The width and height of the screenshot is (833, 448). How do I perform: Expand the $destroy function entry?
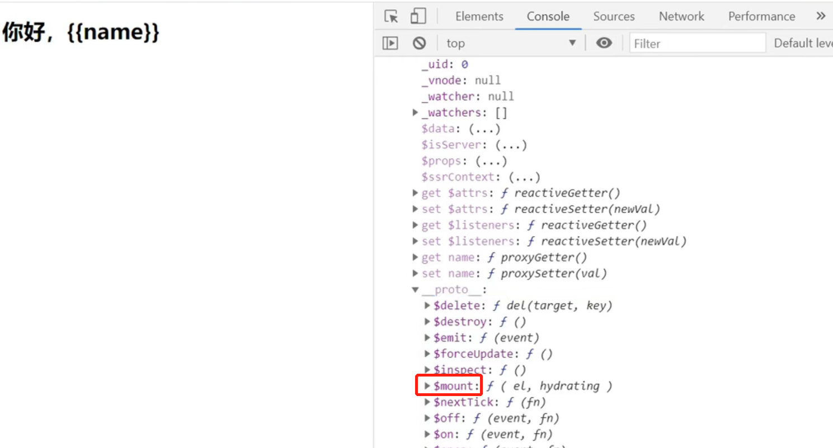428,322
